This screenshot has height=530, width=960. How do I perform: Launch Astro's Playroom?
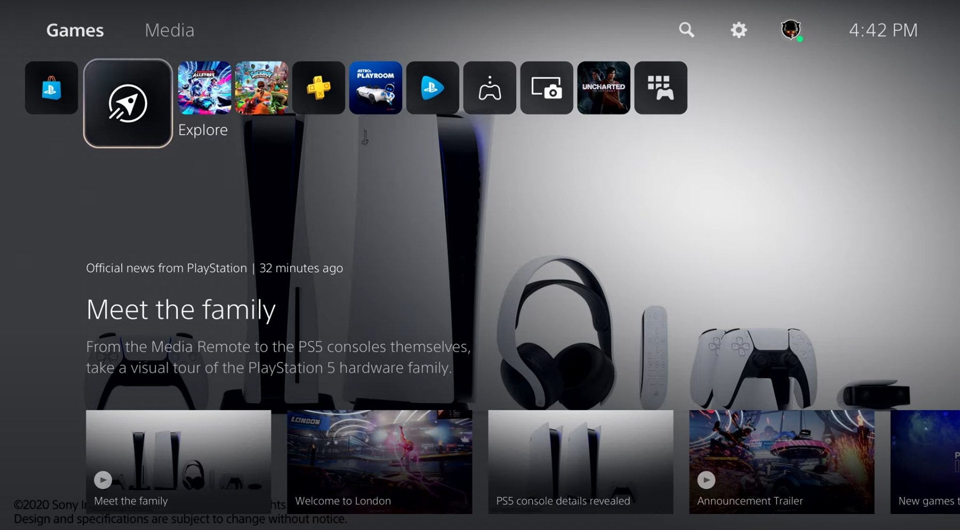pos(375,88)
